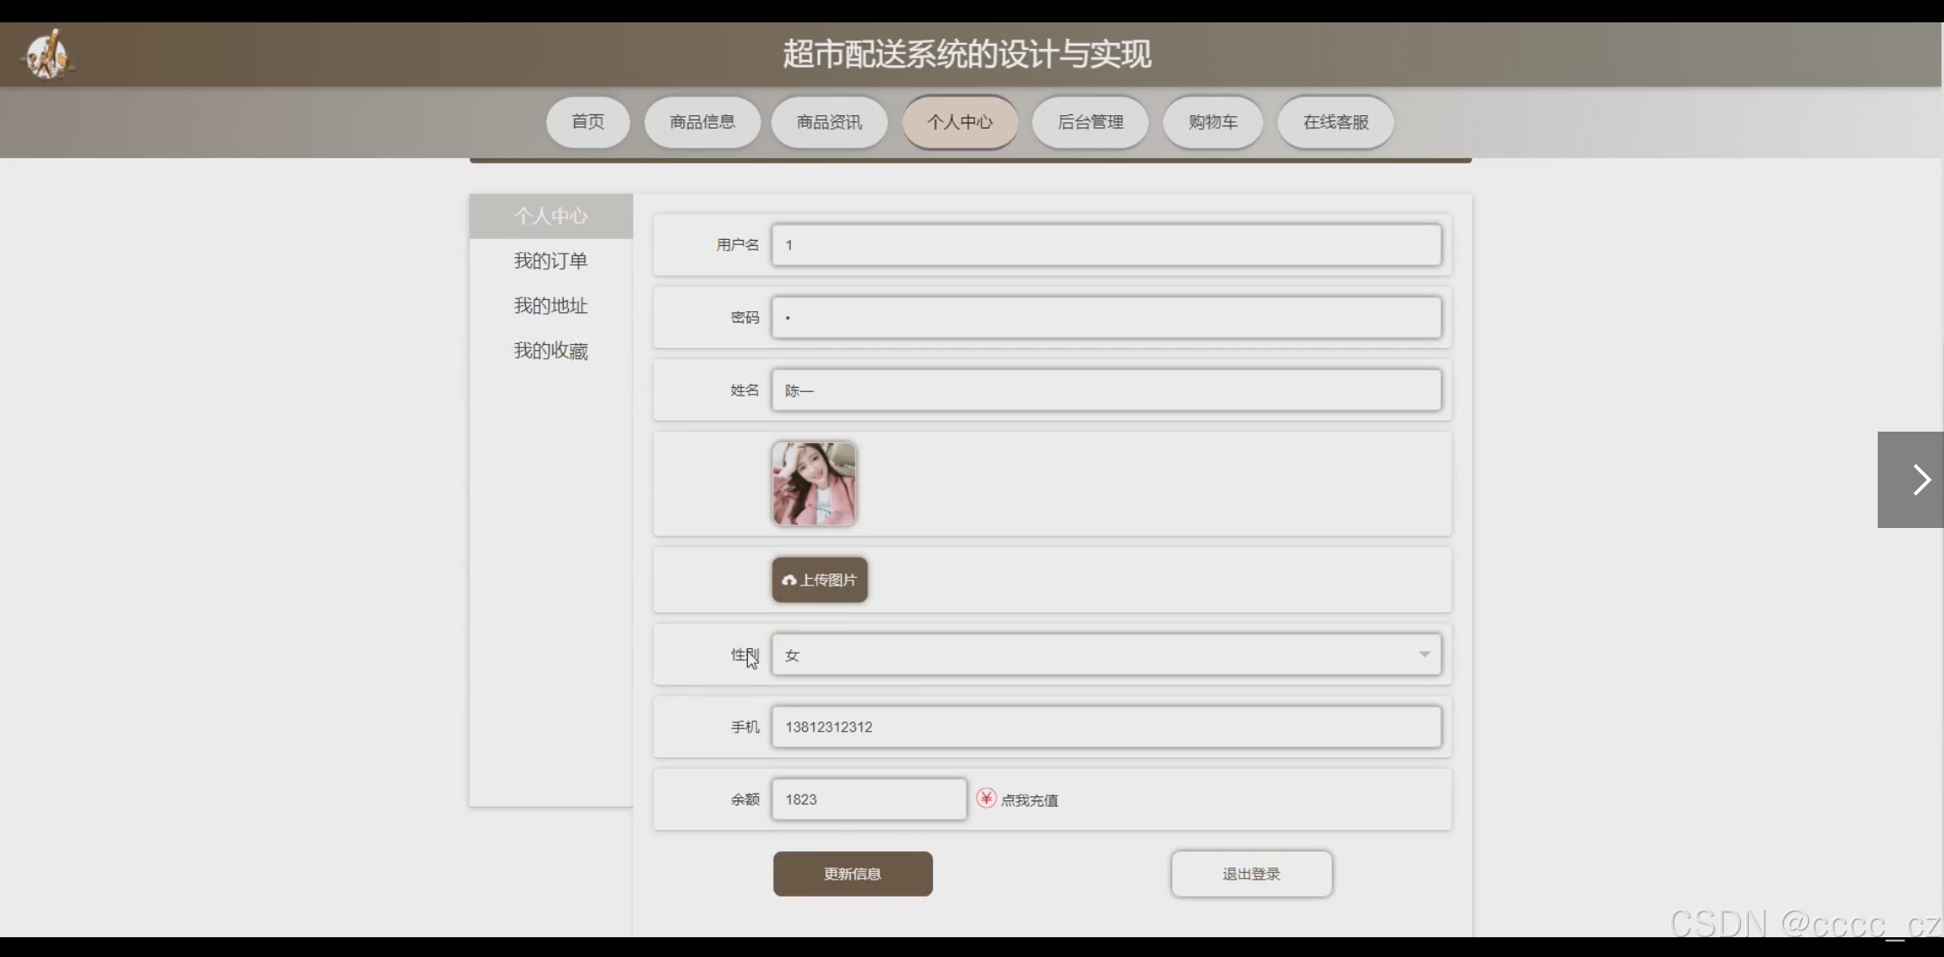
Task: Open the 性别 gender dropdown
Action: point(1105,655)
